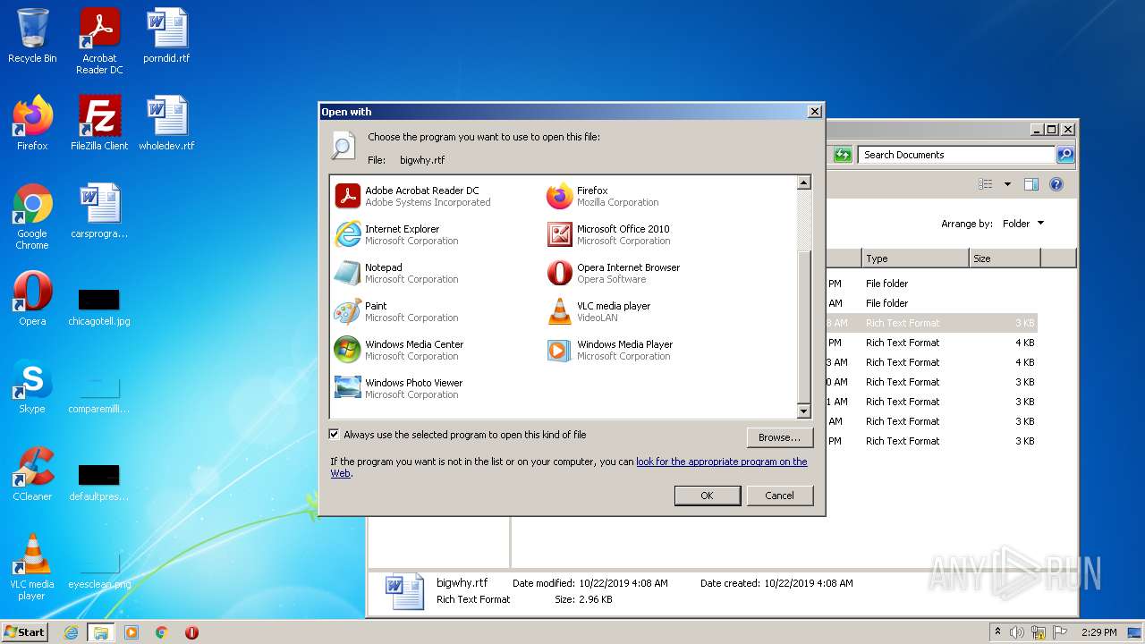Confirm with the OK button
This screenshot has height=644, width=1145.
point(707,496)
